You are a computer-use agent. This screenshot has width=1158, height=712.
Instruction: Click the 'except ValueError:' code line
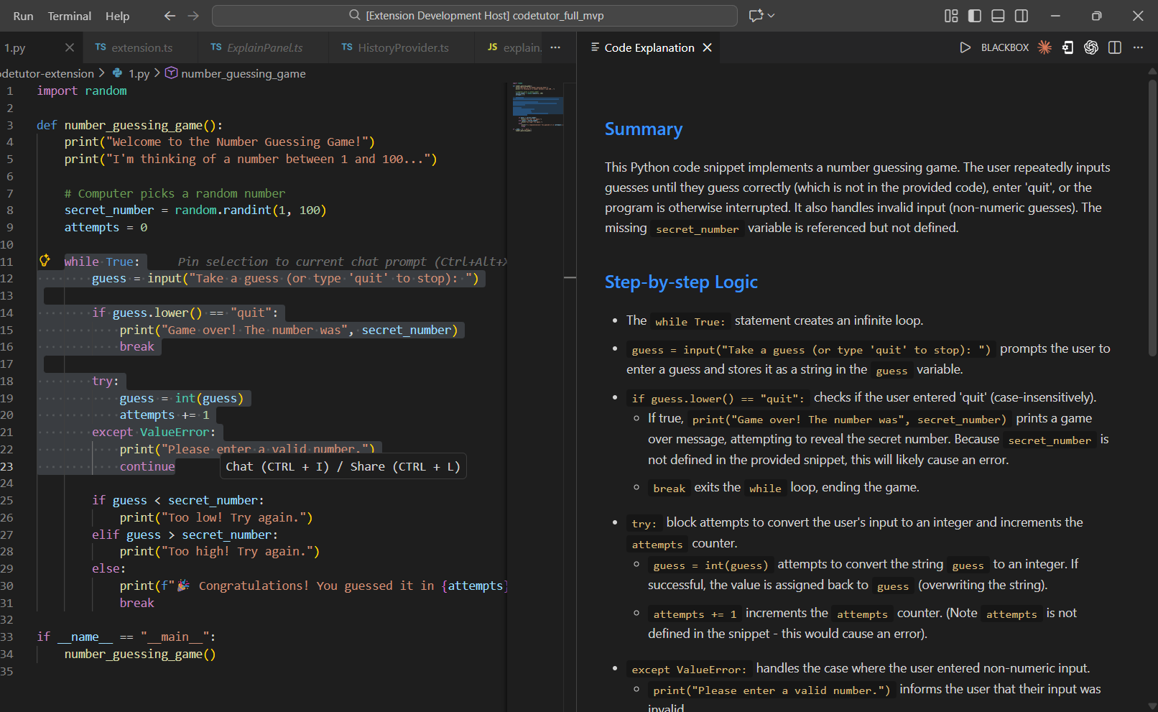pyautogui.click(x=154, y=432)
